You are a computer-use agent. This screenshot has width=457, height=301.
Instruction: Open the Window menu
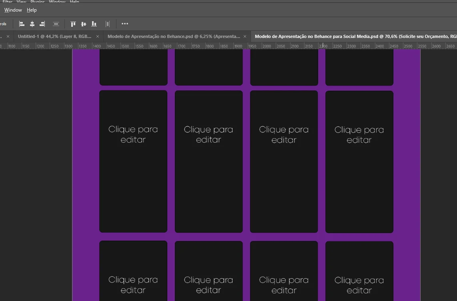pyautogui.click(x=13, y=10)
